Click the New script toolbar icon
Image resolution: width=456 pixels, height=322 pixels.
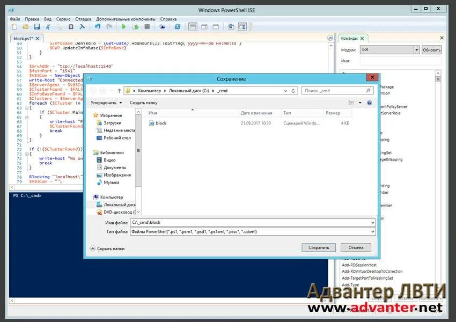(14, 27)
